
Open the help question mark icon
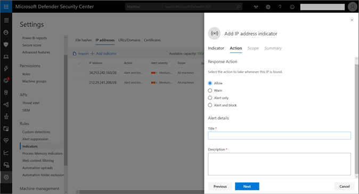click(x=280, y=7)
